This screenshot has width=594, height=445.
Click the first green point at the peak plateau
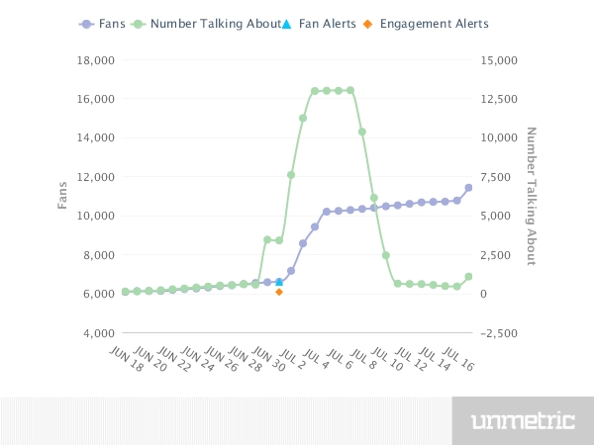click(x=315, y=91)
